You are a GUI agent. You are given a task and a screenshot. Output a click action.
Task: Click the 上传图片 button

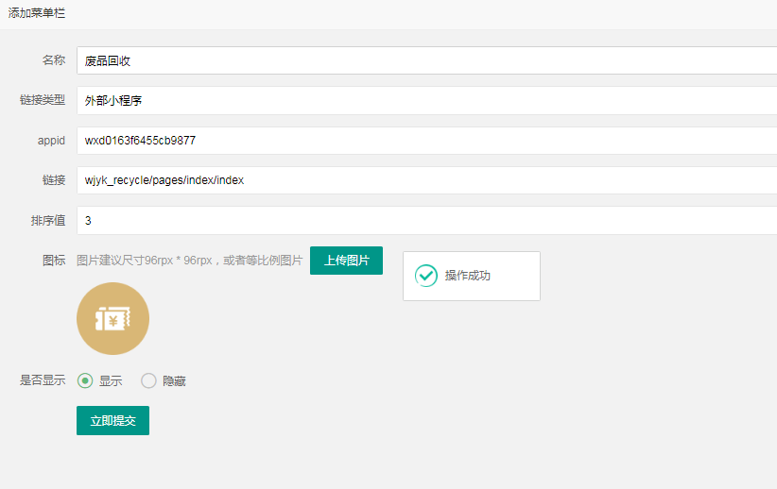(346, 261)
